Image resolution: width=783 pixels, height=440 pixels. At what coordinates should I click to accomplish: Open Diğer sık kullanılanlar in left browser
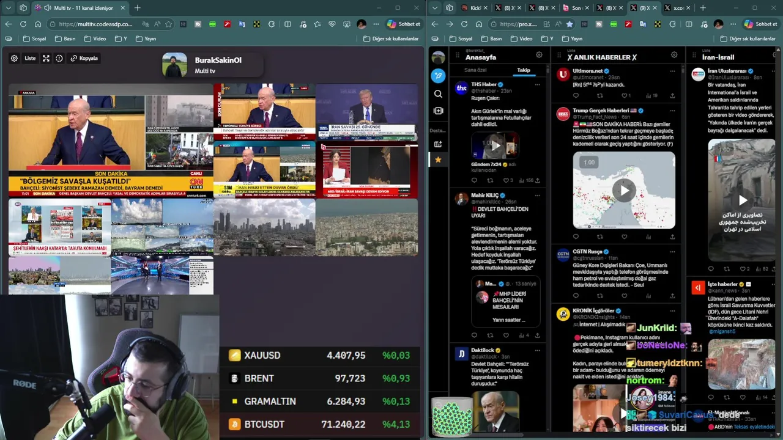tap(391, 38)
